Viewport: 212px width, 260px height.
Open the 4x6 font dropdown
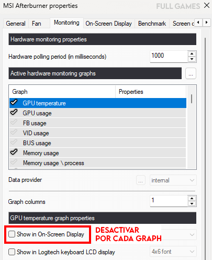click(173, 252)
